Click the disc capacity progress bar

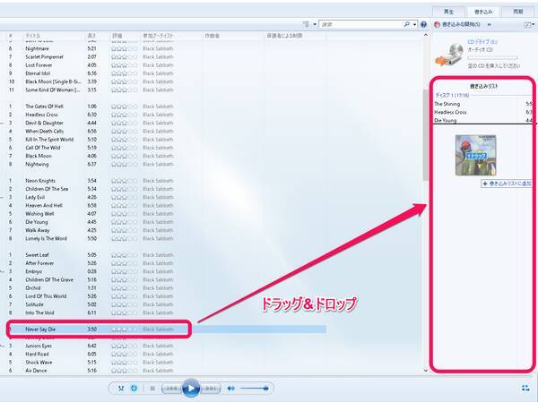(x=492, y=57)
